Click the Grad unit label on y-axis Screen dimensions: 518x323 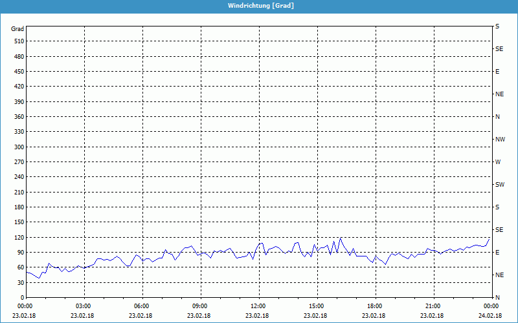[x=17, y=29]
